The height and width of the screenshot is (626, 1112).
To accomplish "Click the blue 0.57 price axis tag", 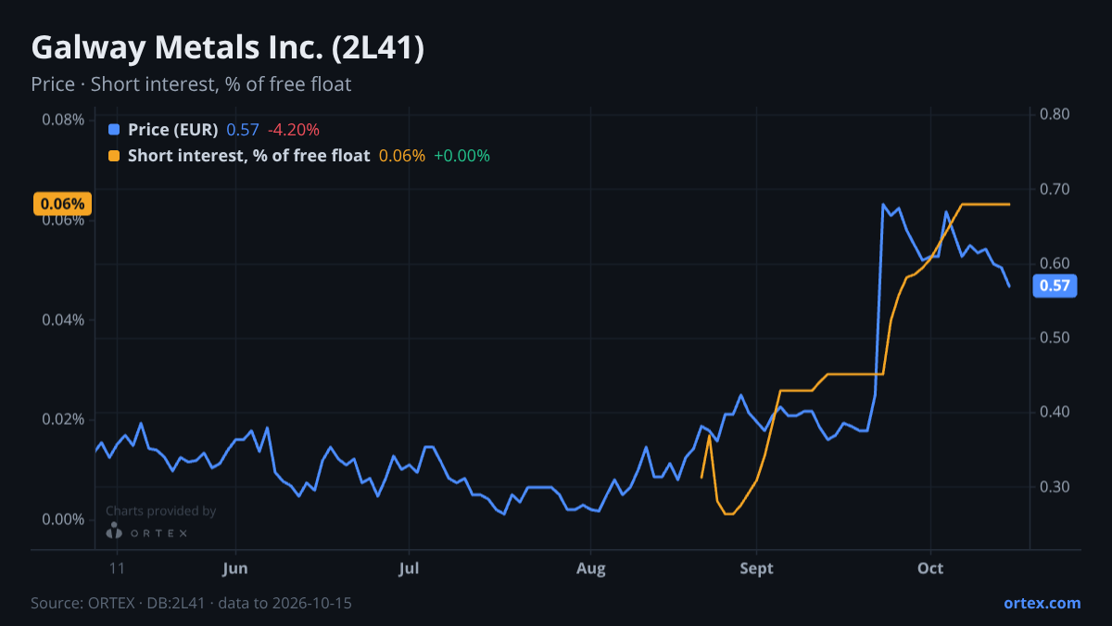I will click(1055, 286).
